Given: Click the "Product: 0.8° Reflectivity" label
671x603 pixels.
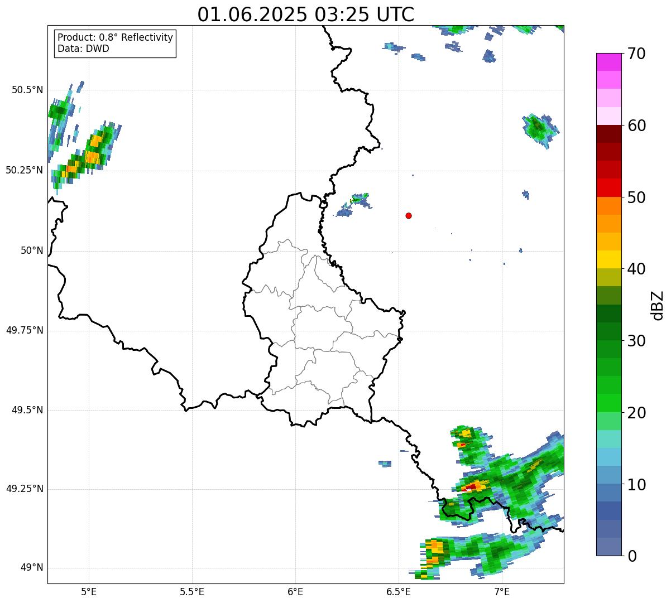Looking at the screenshot, I should click(116, 37).
